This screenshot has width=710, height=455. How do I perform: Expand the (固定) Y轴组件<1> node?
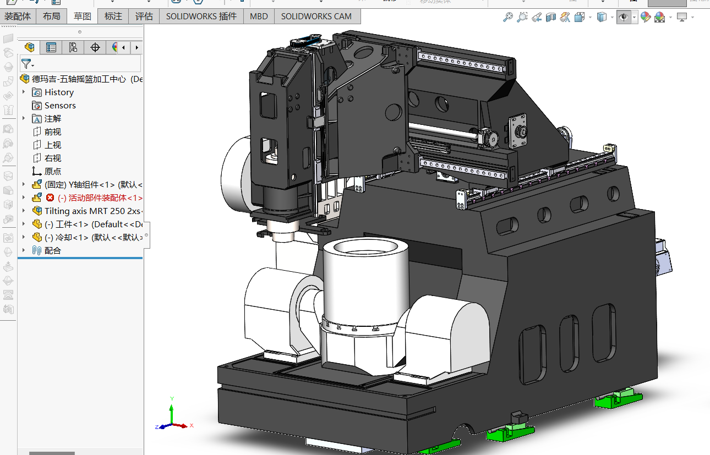(24, 185)
